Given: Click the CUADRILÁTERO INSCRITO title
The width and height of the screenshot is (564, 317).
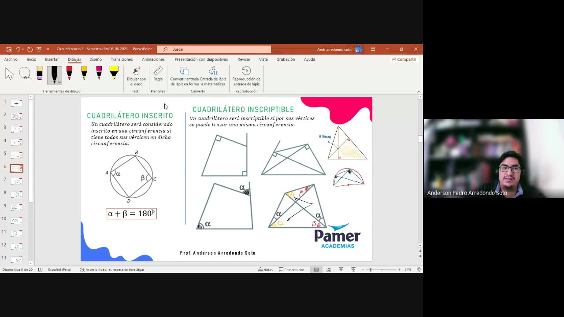Looking at the screenshot, I should click(x=130, y=116).
